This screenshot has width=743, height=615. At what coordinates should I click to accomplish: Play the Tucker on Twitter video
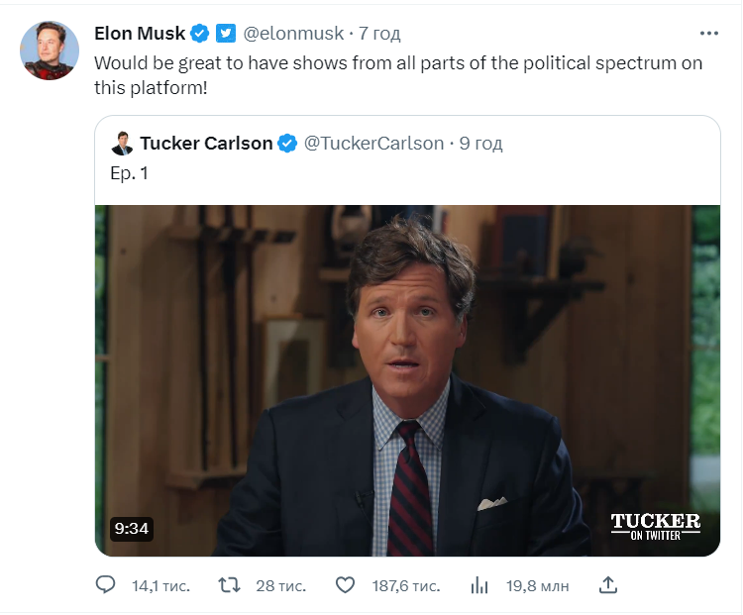point(407,380)
